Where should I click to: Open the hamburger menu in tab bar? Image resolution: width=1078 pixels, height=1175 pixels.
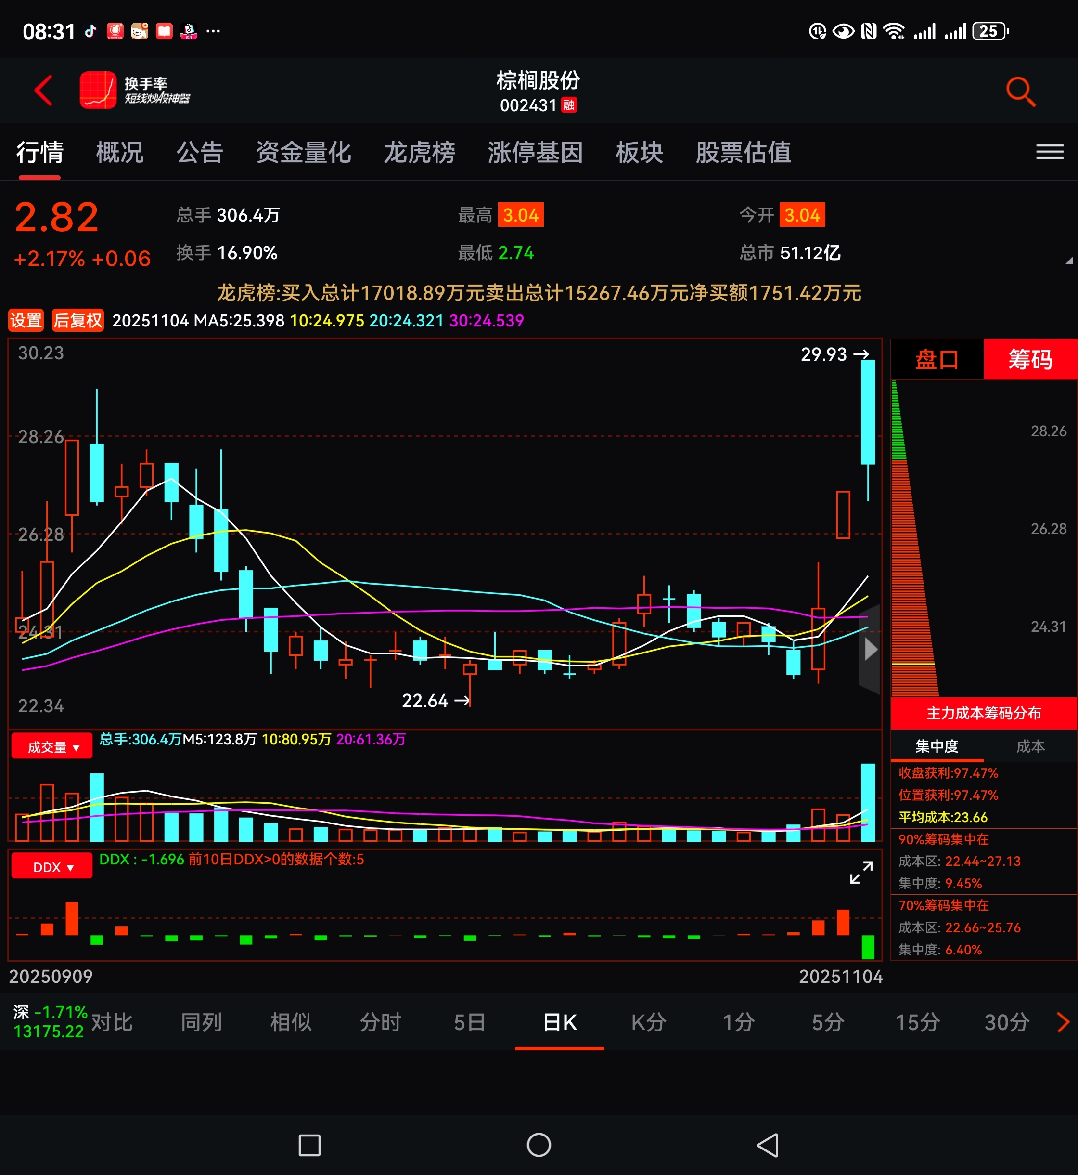tap(1050, 152)
